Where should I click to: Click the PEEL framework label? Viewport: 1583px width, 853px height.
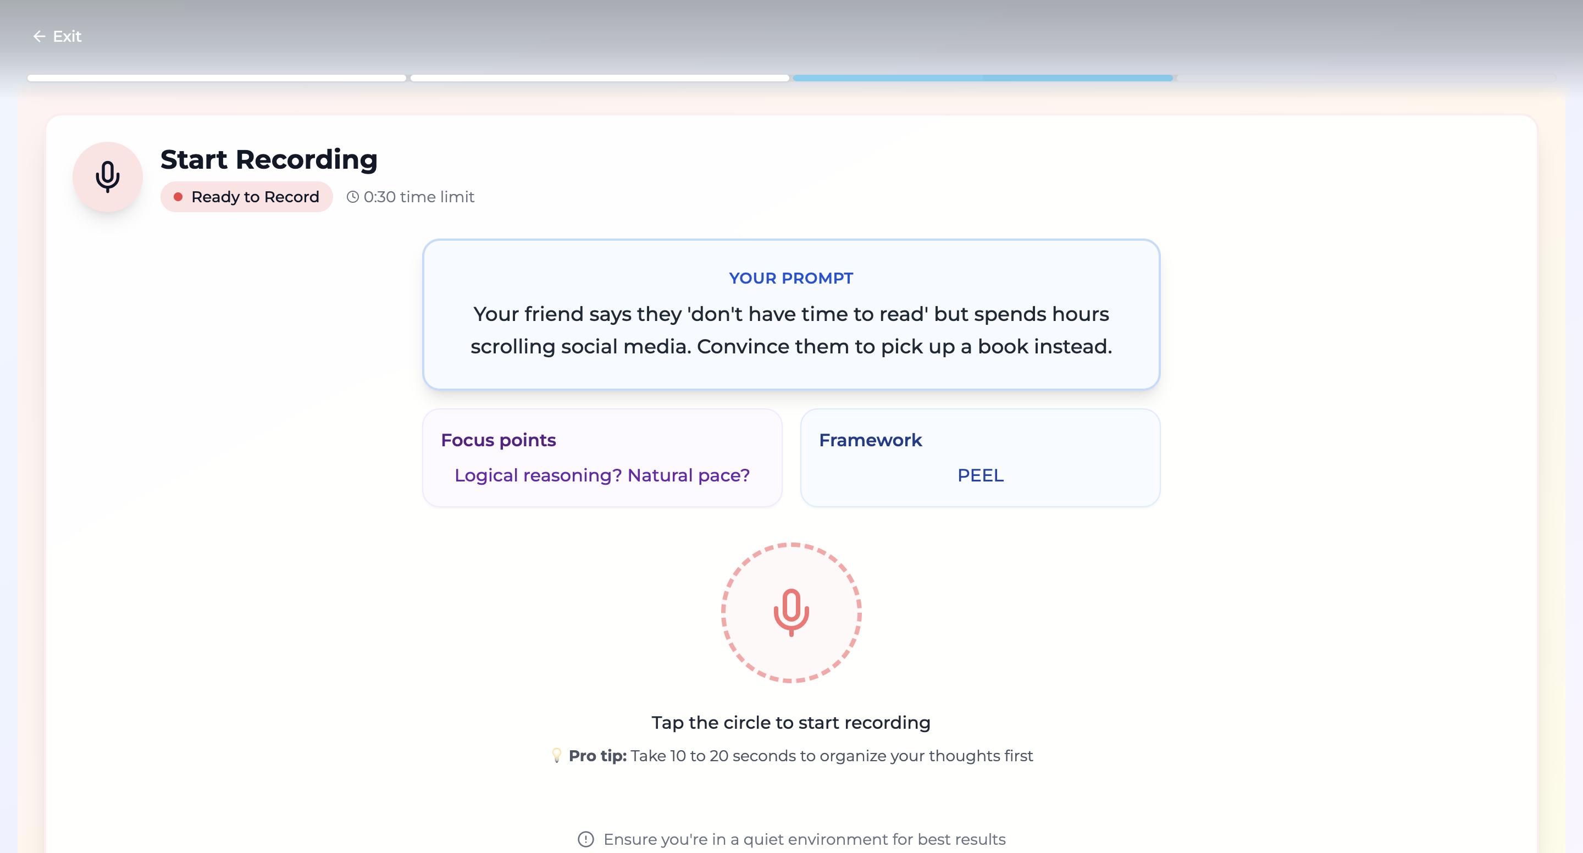[x=980, y=475]
